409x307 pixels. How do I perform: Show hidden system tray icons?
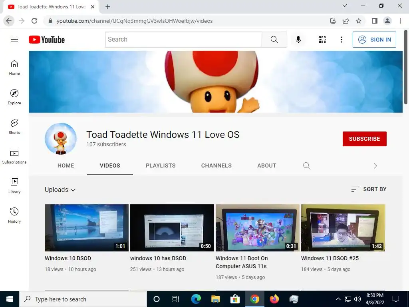pos(338,299)
